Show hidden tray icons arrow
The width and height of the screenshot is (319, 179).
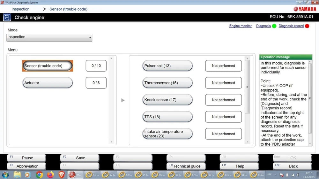point(276,175)
